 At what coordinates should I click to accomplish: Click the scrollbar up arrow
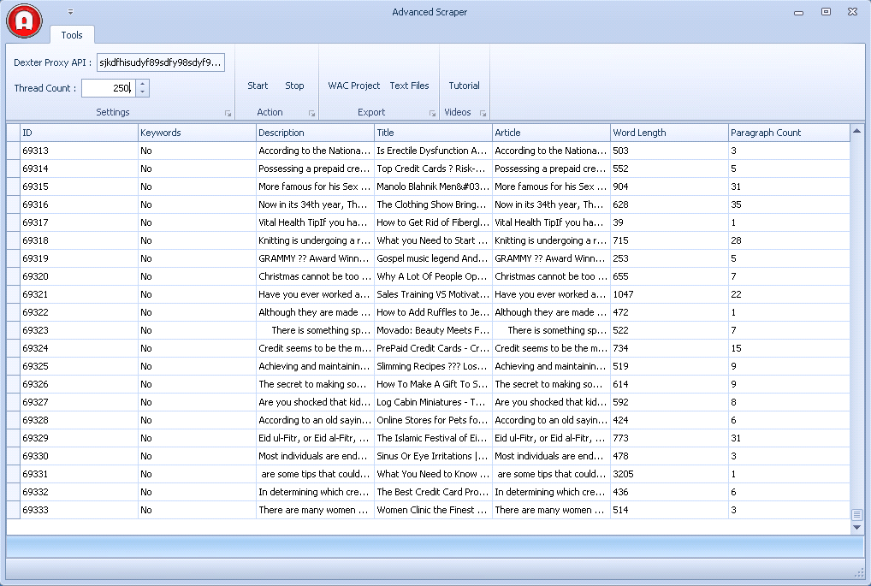(856, 131)
